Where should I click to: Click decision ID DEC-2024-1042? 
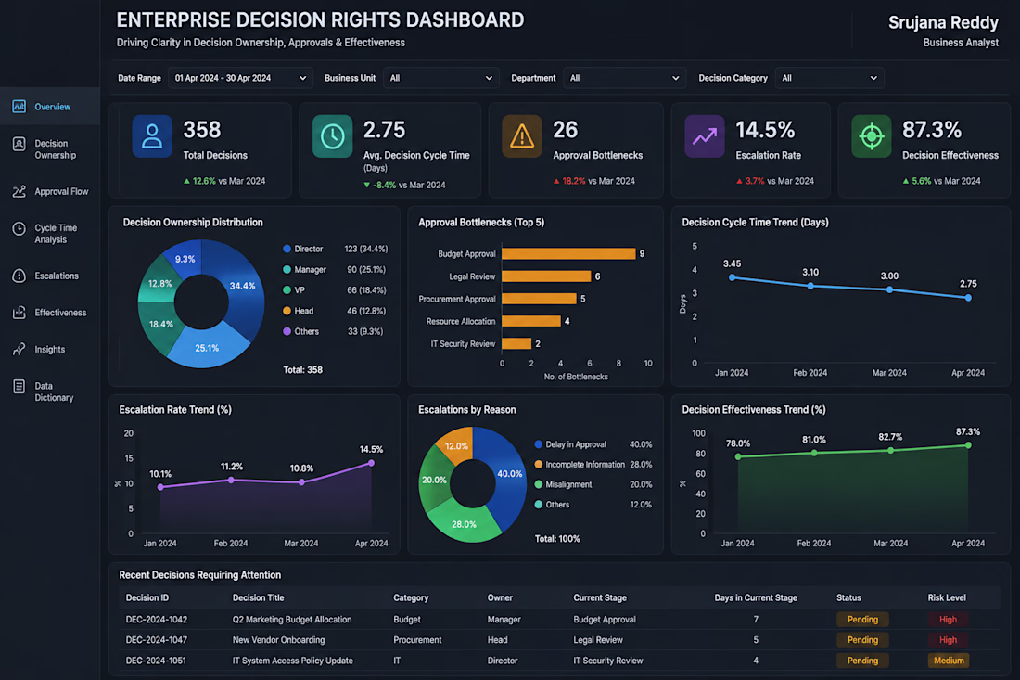[x=156, y=620]
